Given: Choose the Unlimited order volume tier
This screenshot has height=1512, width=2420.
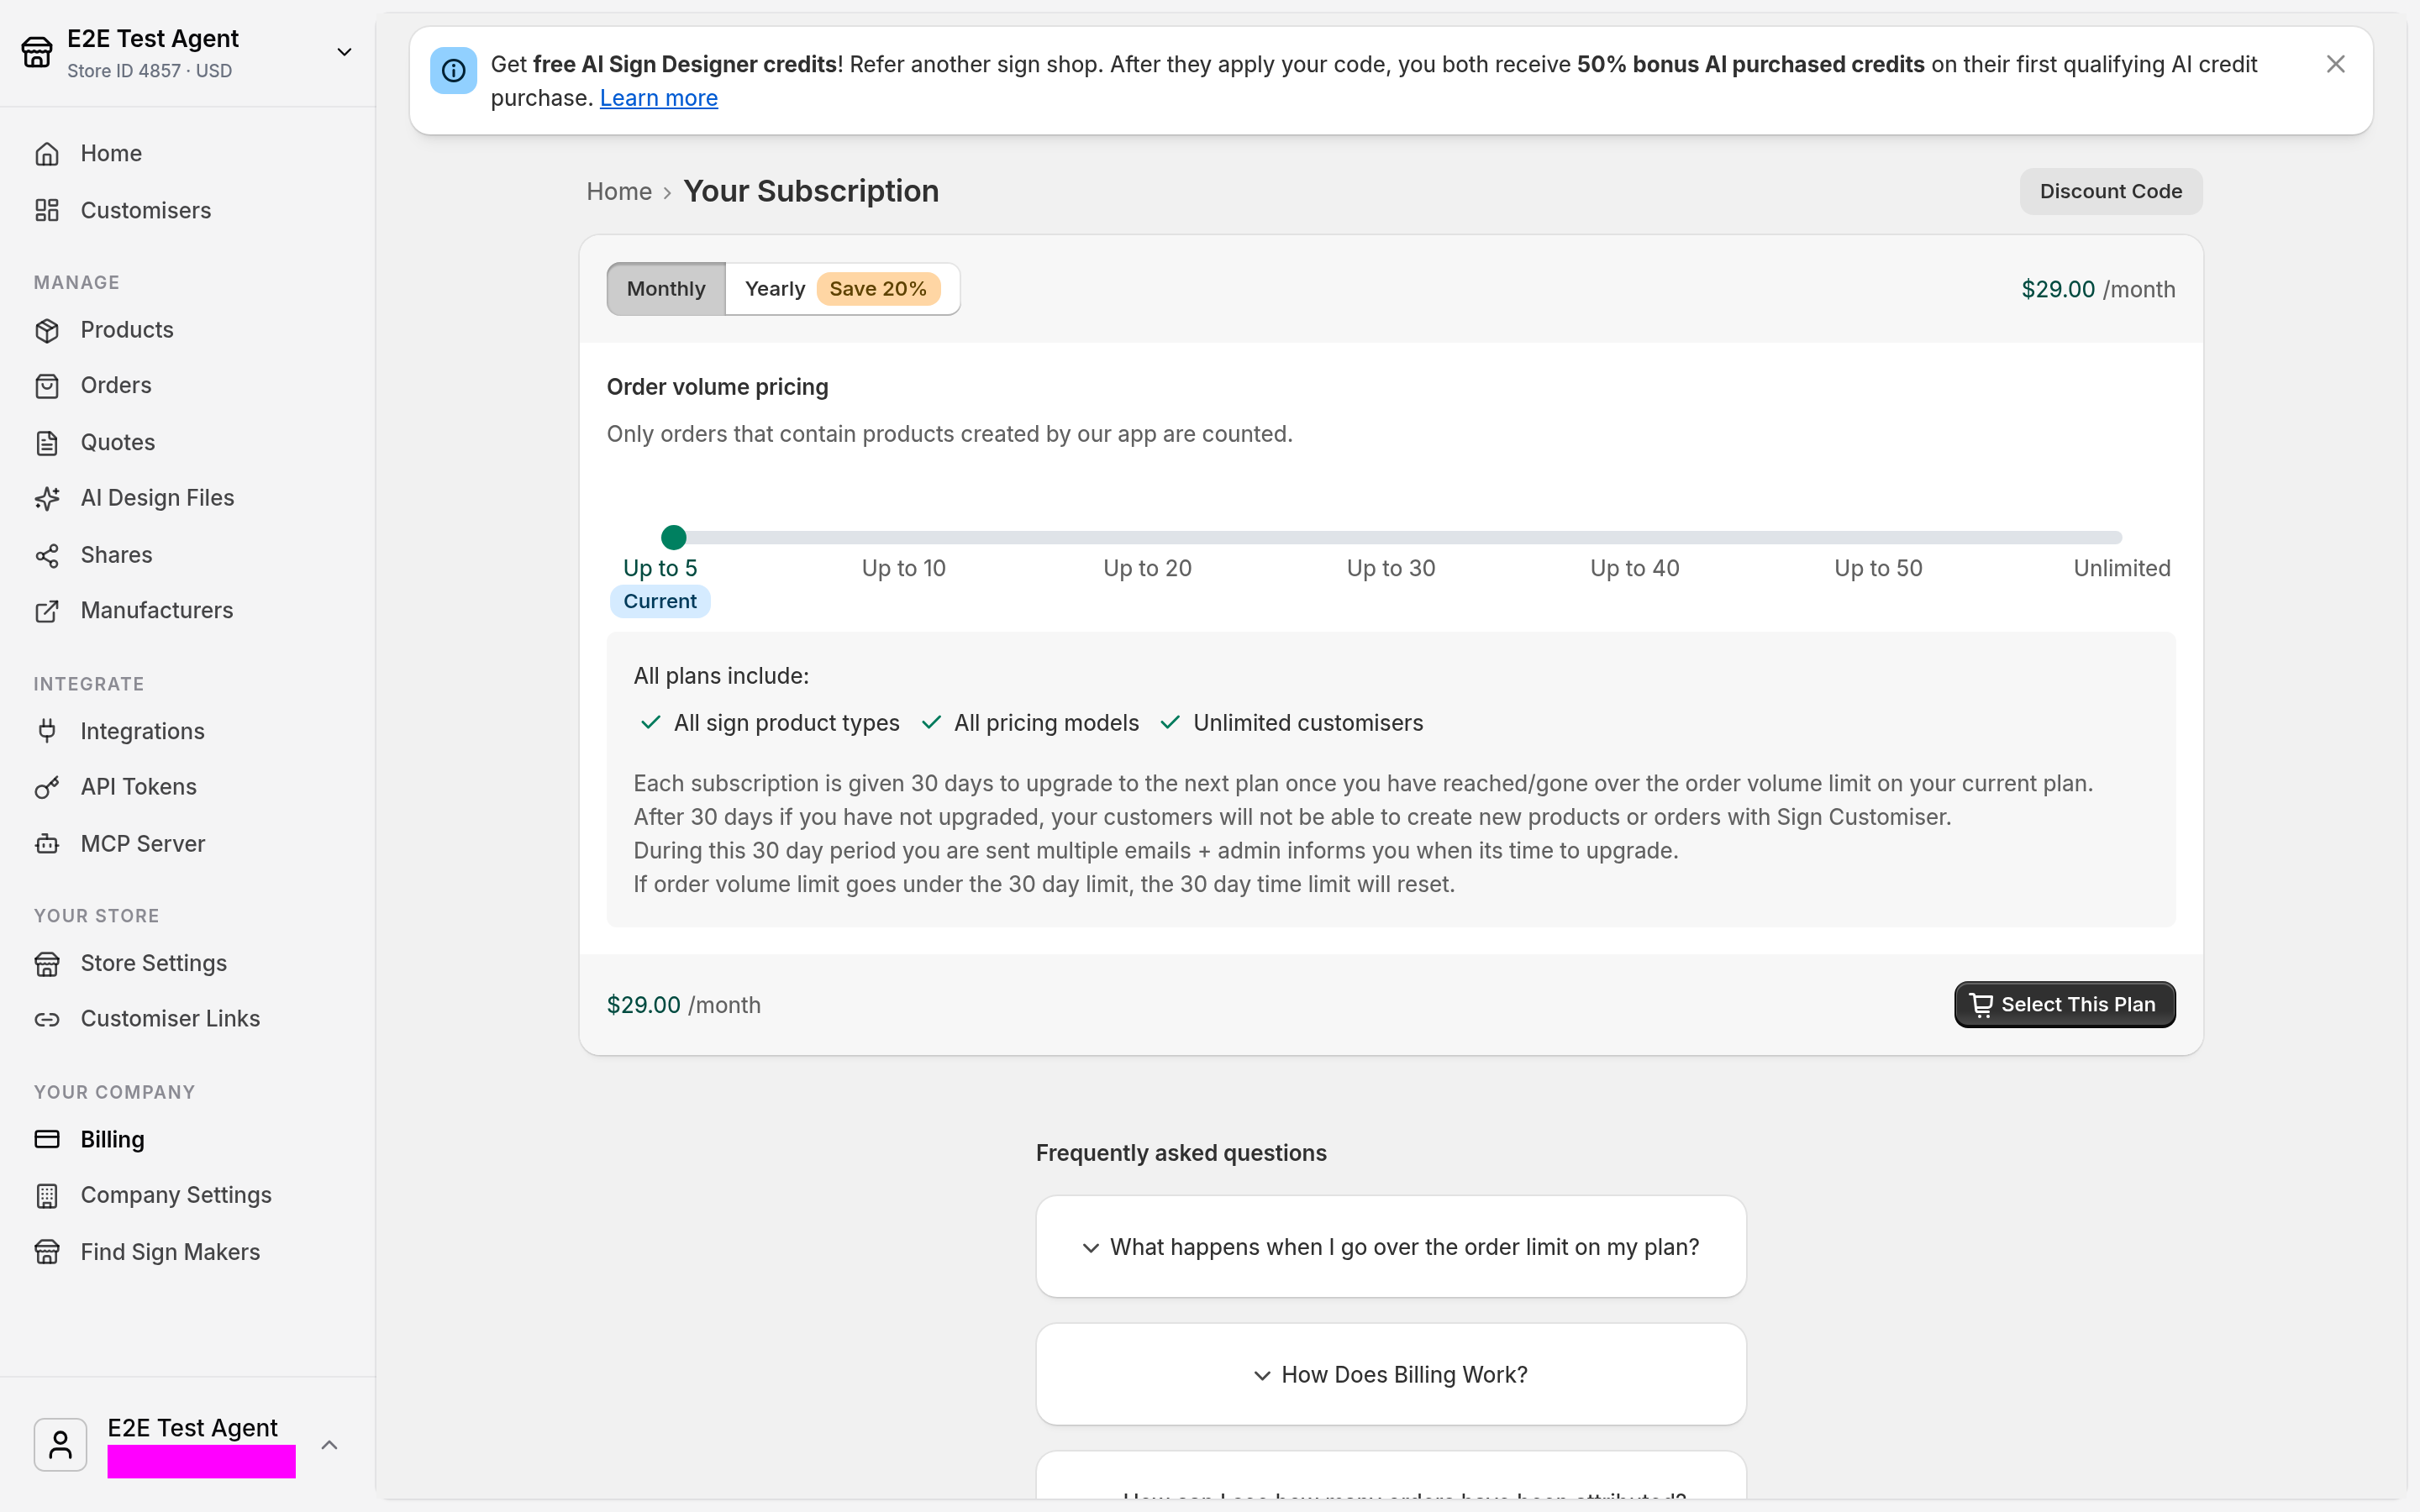Looking at the screenshot, I should click(2122, 568).
